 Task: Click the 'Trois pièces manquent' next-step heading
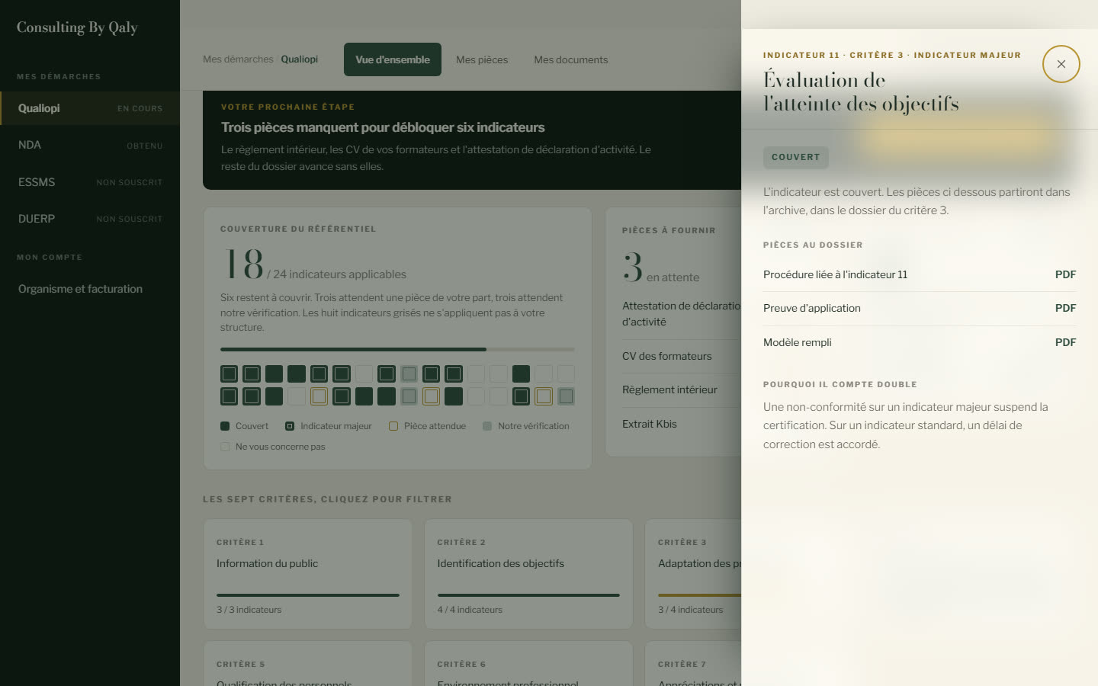pyautogui.click(x=383, y=127)
